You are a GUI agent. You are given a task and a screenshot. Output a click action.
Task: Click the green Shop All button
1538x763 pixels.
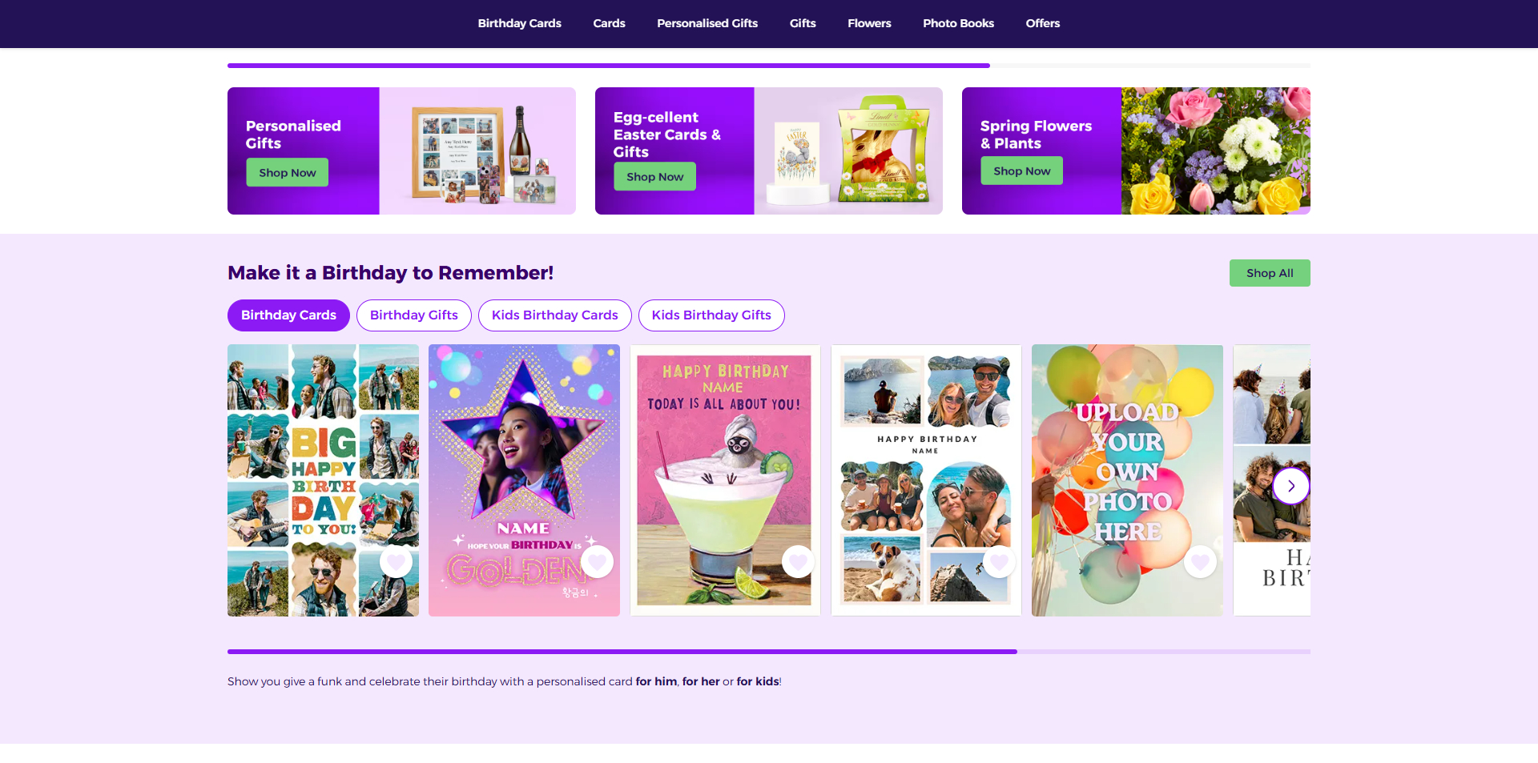(x=1270, y=273)
